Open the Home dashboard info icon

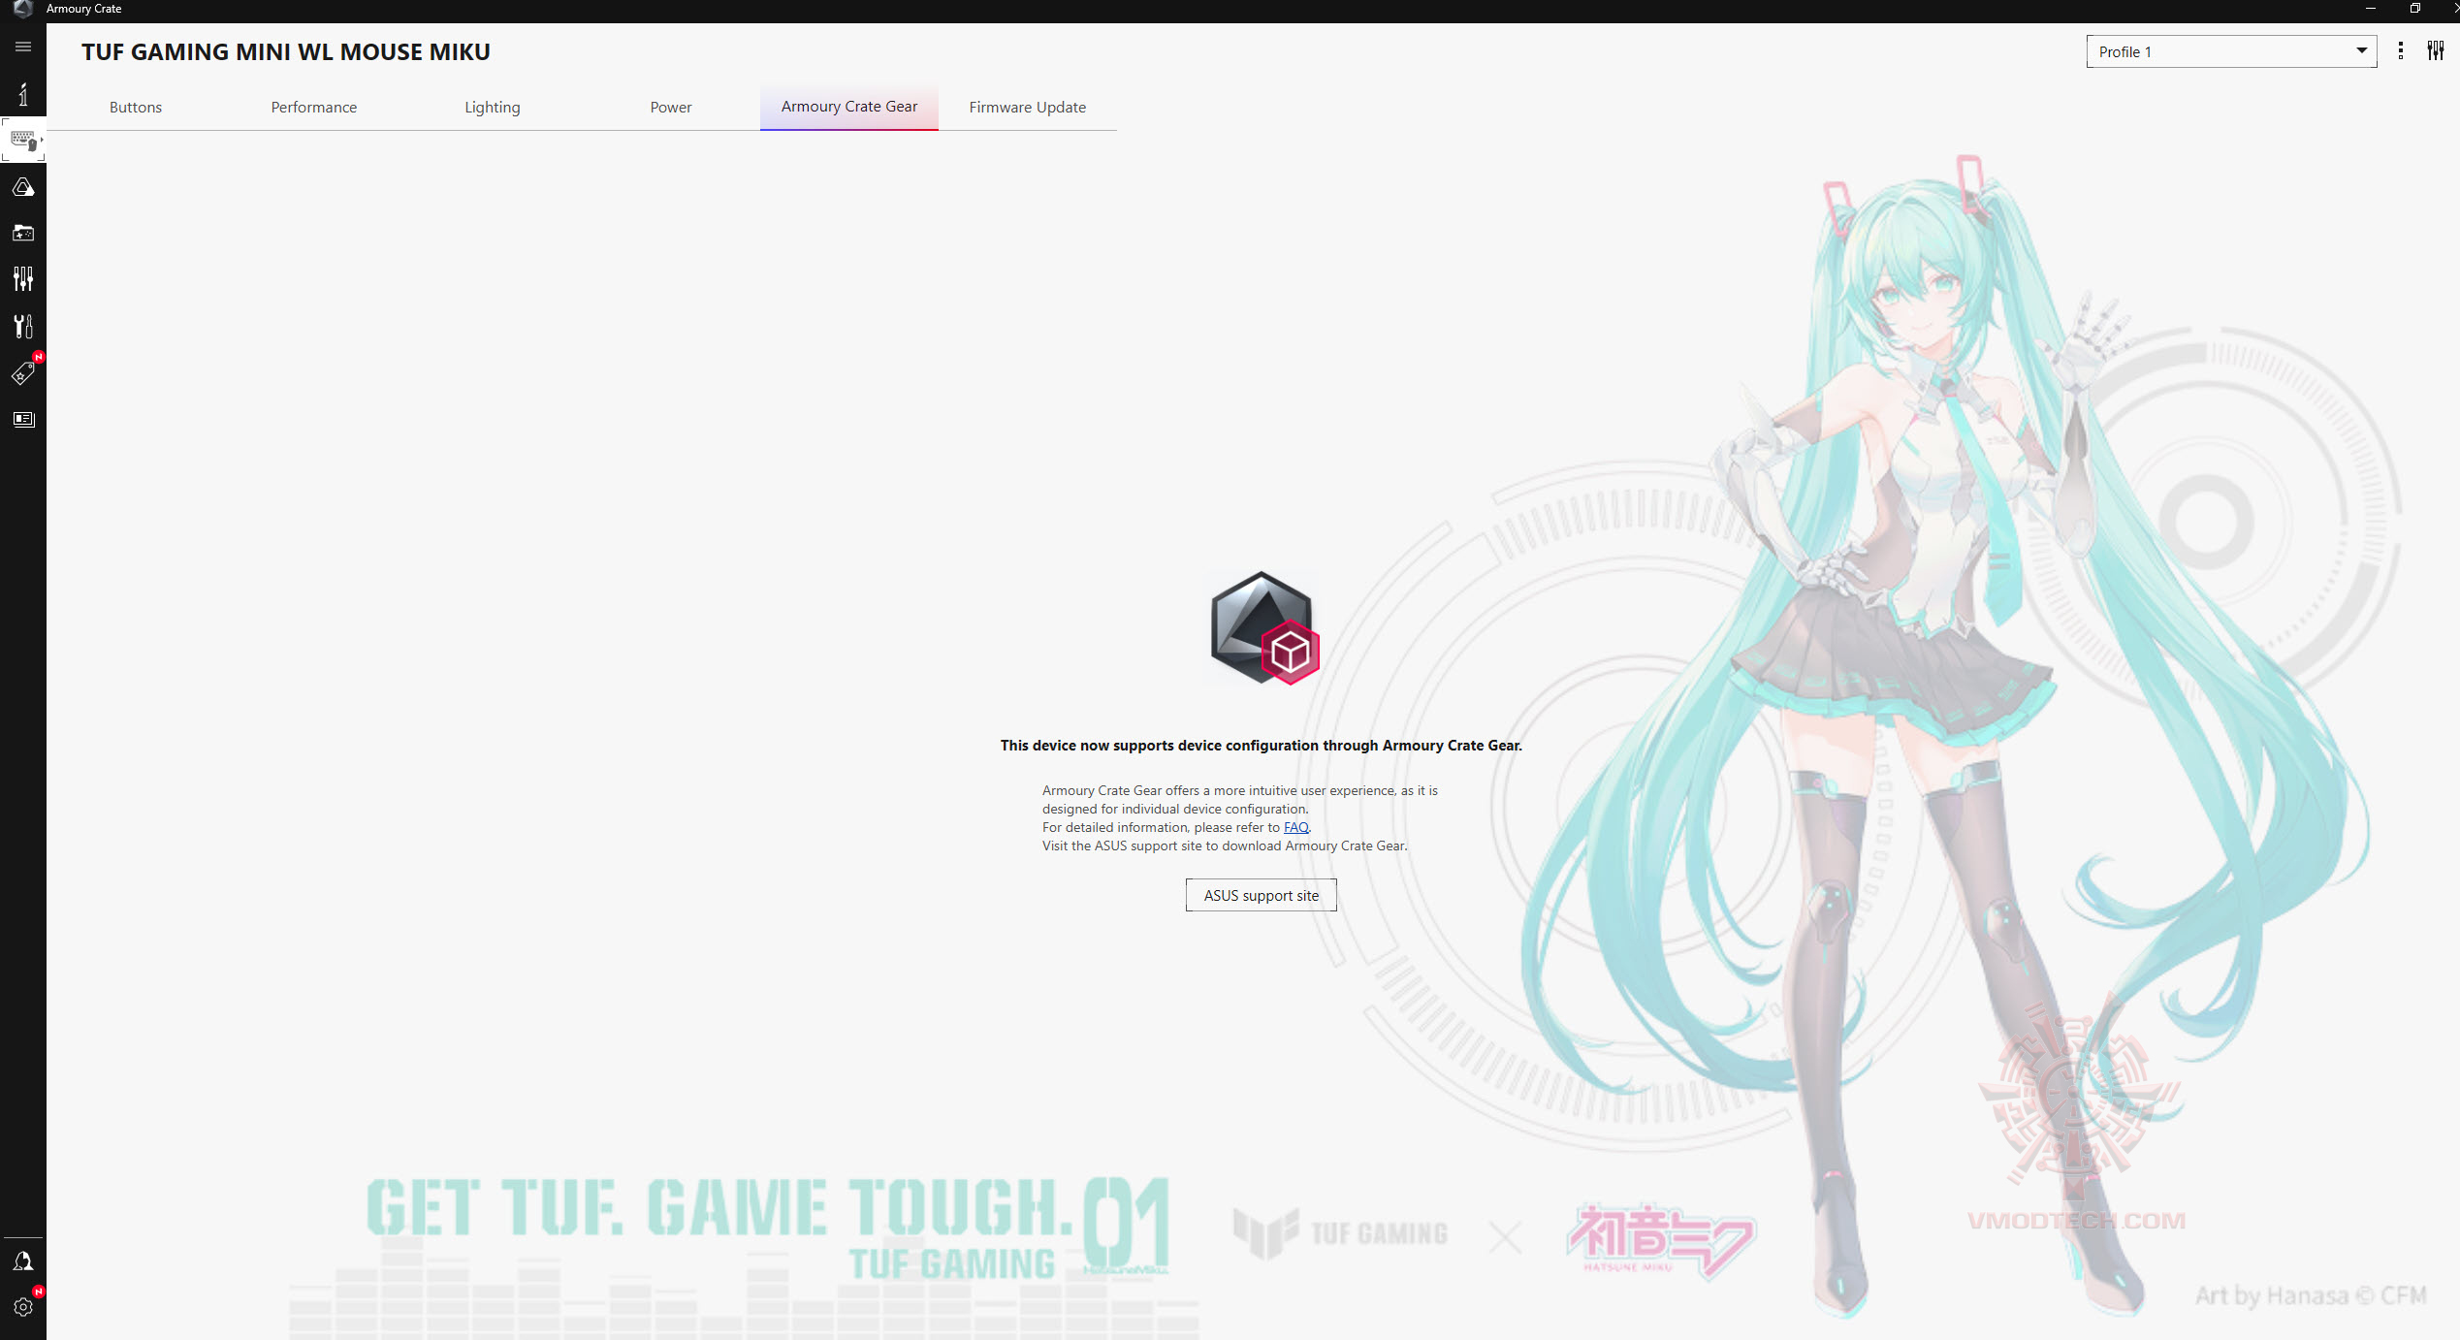click(23, 94)
